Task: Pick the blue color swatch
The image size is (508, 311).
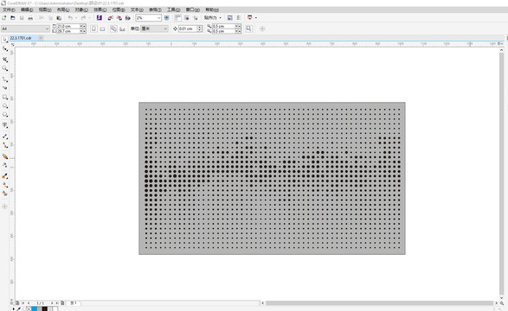Action: (34, 308)
